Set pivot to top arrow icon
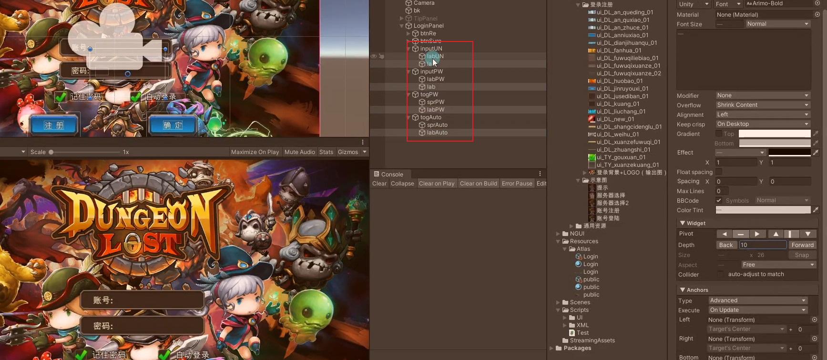The height and width of the screenshot is (360, 827). pos(776,234)
